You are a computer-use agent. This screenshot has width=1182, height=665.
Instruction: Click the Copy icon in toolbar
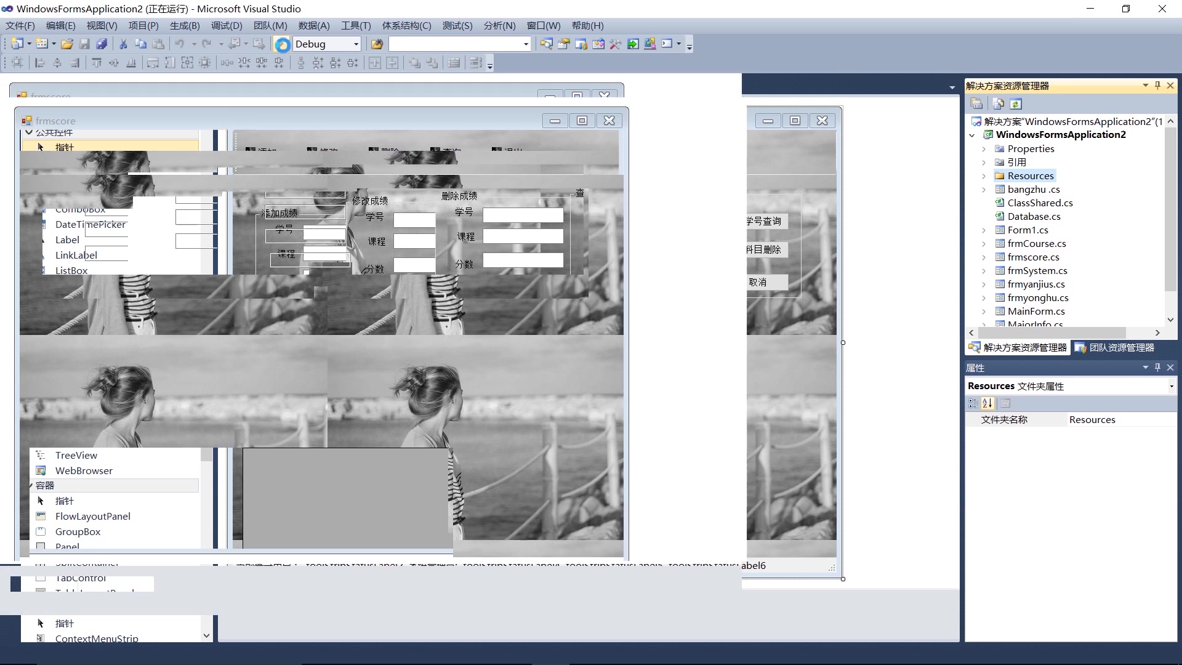(140, 44)
